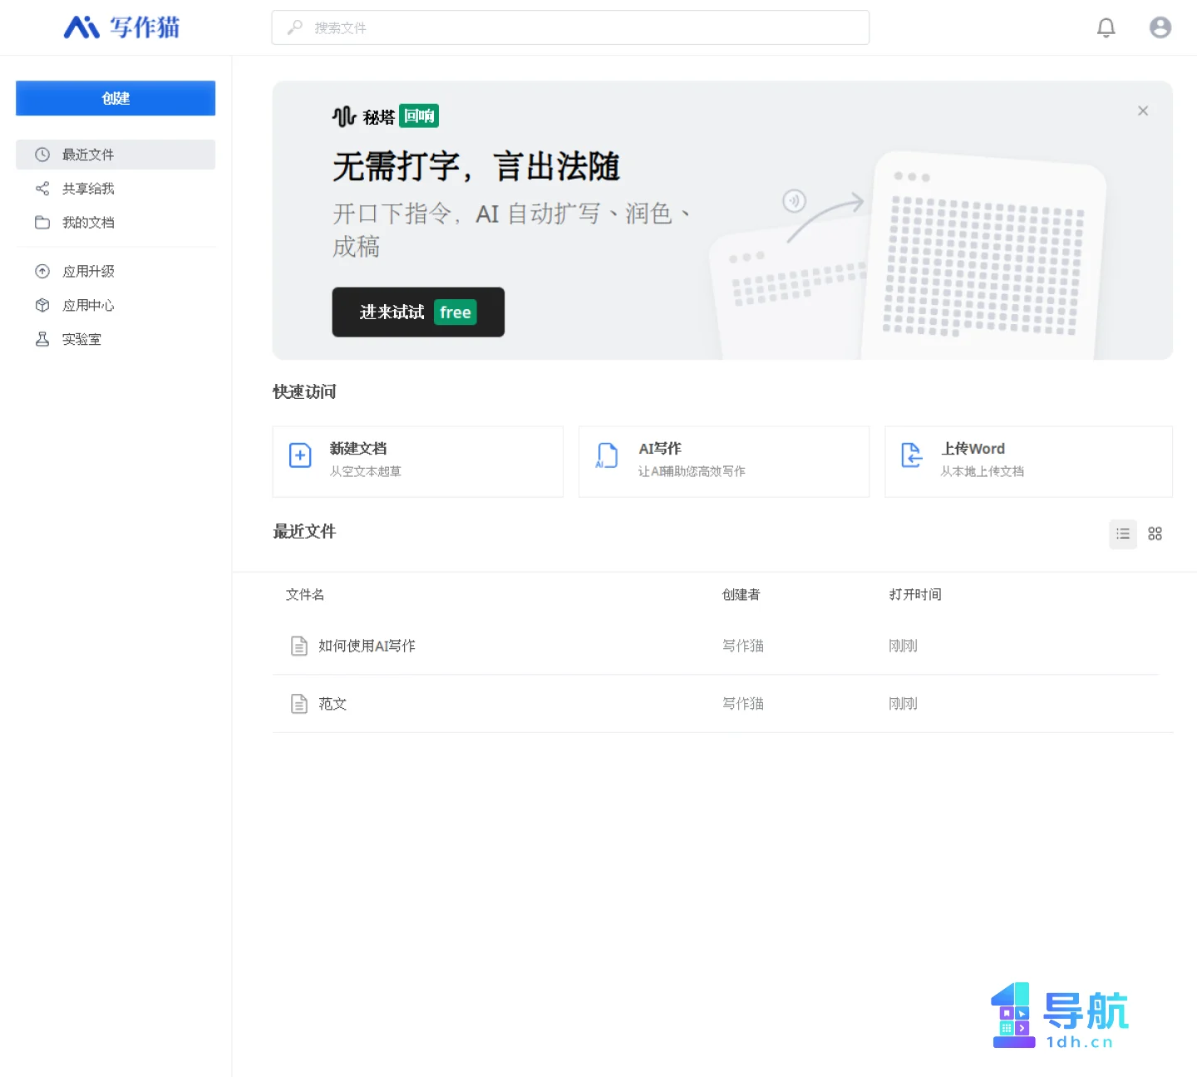Viewport: 1197px width, 1077px height.
Task: Open 应用中心 in the sidebar
Action: pyautogui.click(x=116, y=306)
